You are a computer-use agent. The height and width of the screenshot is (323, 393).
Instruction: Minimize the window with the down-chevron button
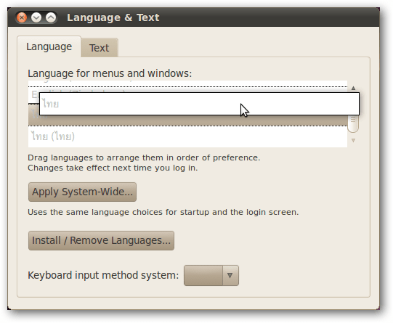coord(36,17)
